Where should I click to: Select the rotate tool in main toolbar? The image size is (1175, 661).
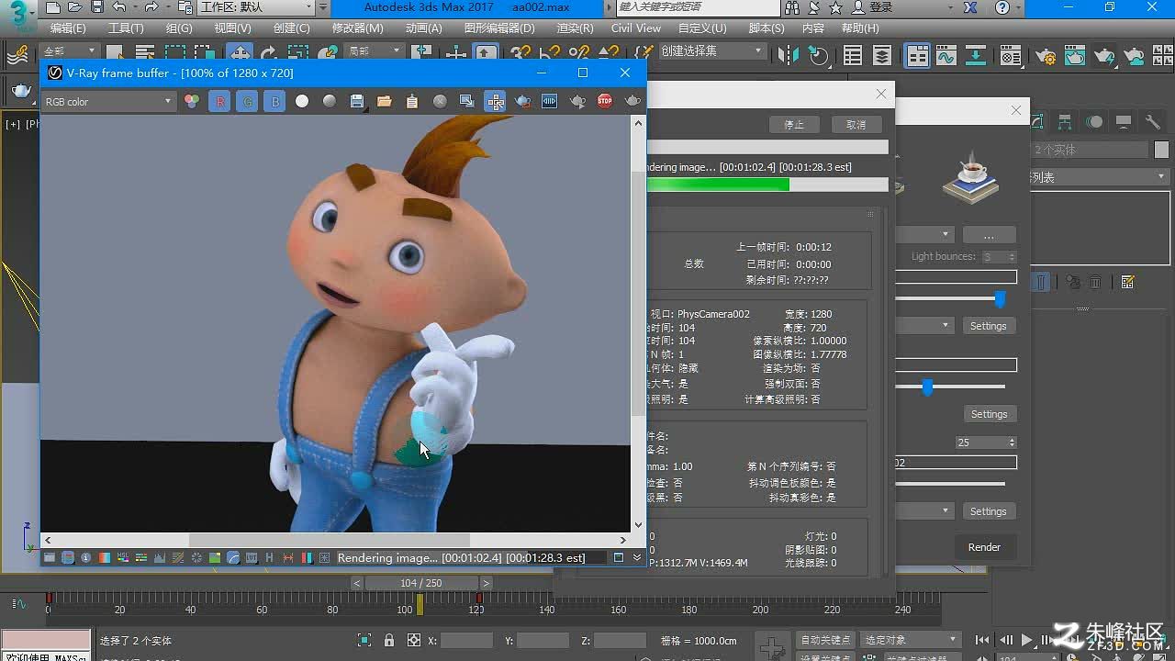pyautogui.click(x=269, y=54)
